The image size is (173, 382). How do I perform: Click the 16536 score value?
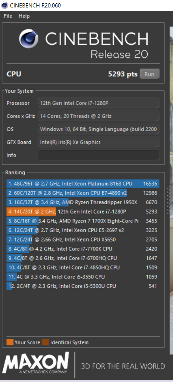pyautogui.click(x=150, y=184)
